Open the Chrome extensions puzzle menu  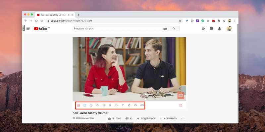click(219, 21)
